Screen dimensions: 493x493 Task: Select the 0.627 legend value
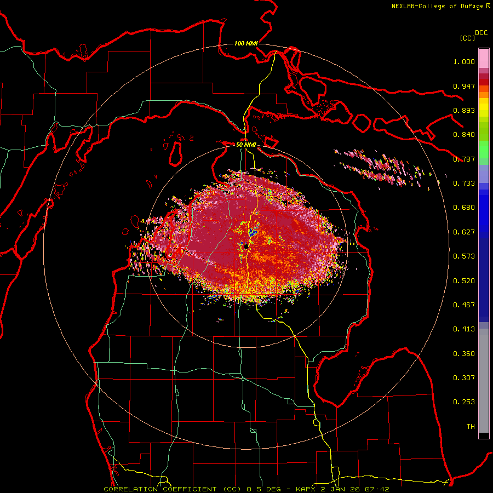coord(464,232)
